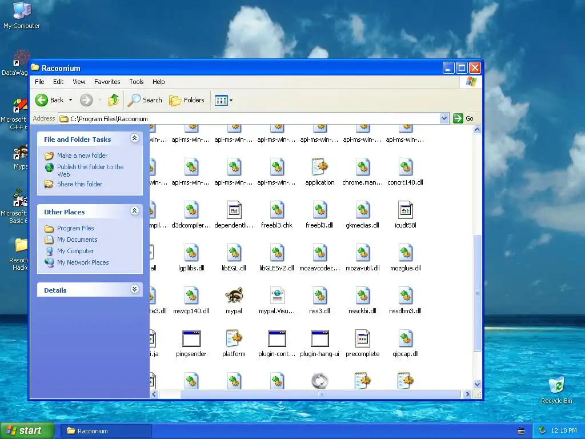The image size is (585, 439).
Task: Select the mozavcodec... file icon
Action: [x=320, y=253]
